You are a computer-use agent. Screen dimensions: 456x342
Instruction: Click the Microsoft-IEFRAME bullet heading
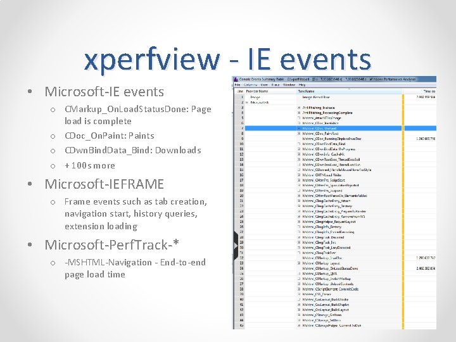[104, 184]
